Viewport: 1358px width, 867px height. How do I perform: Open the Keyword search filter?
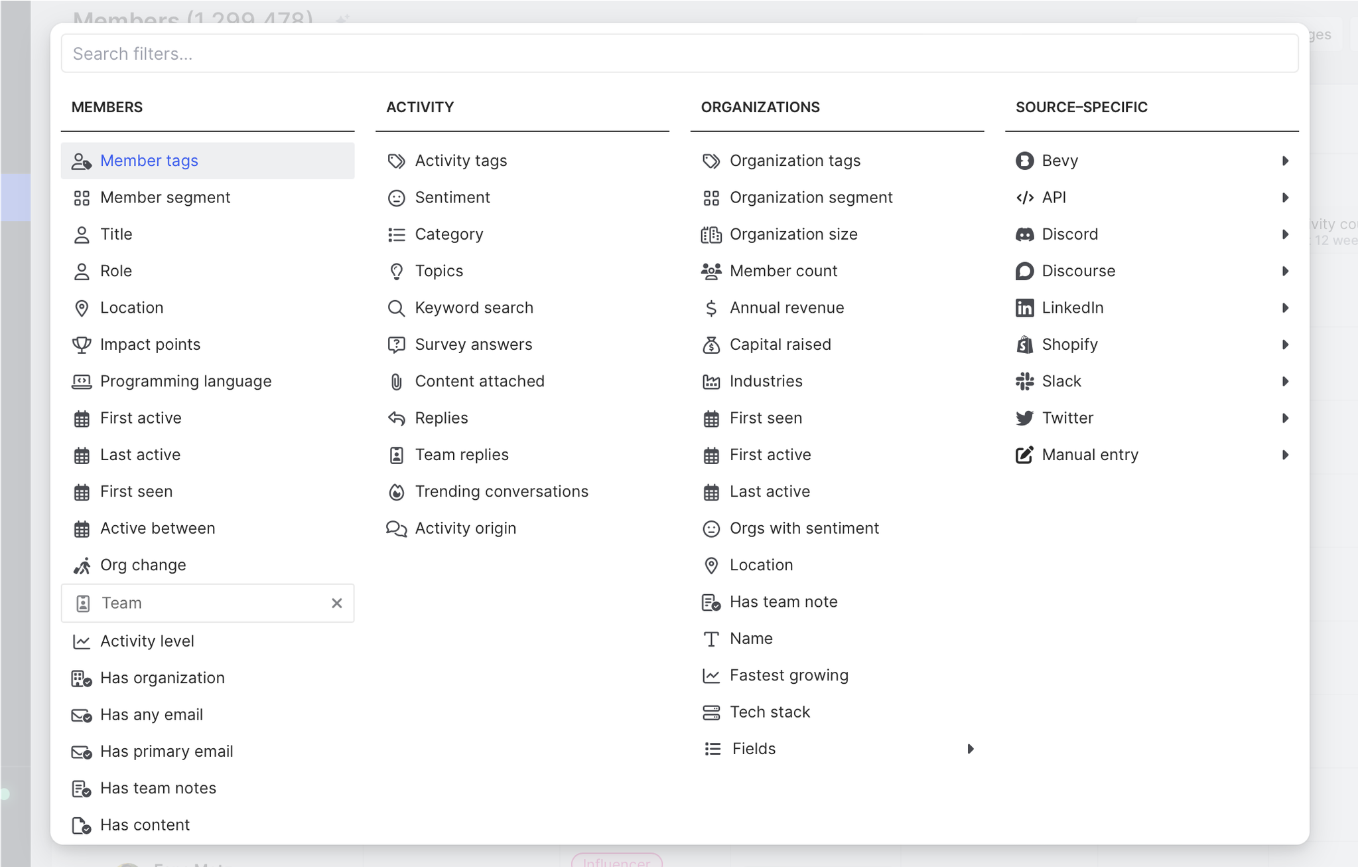click(474, 308)
